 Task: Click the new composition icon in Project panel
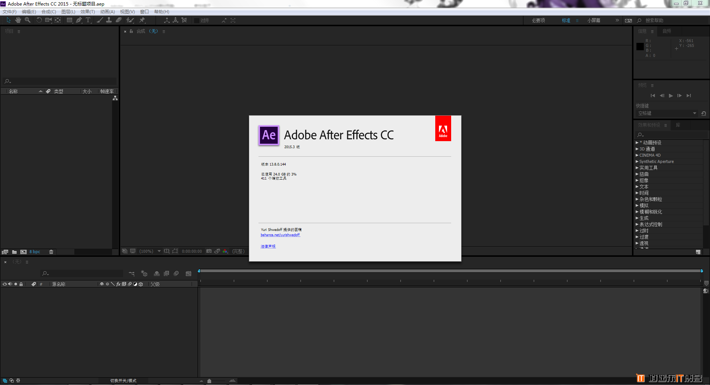coord(23,252)
